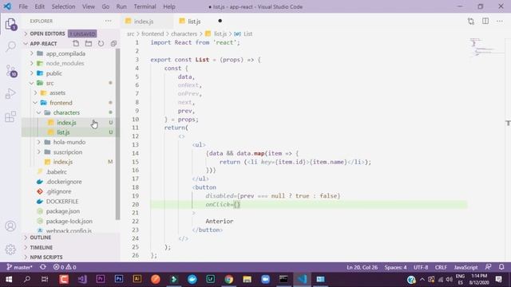The width and height of the screenshot is (511, 287).
Task: Open the Source Control view
Action: pyautogui.click(x=10, y=71)
